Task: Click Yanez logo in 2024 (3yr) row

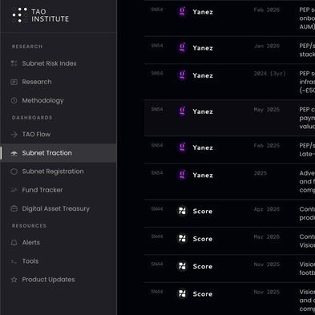Action: [x=182, y=75]
